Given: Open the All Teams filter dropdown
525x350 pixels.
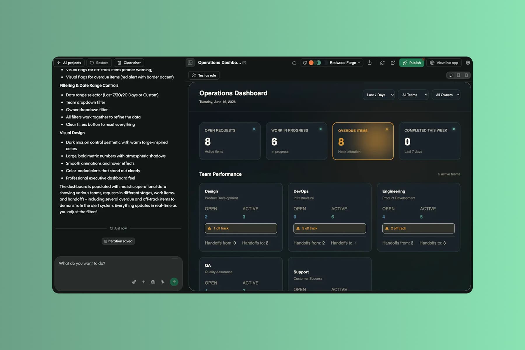Looking at the screenshot, I should click(x=413, y=95).
